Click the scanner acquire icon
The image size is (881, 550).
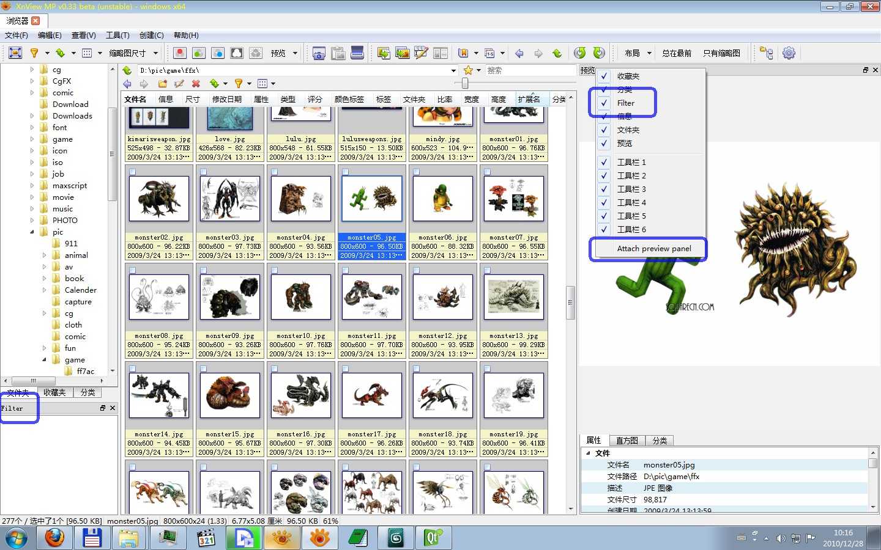pos(357,53)
